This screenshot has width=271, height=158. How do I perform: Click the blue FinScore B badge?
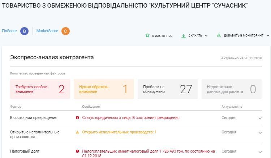[x=24, y=31]
